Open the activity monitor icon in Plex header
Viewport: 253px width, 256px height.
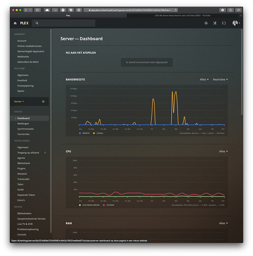[206, 23]
